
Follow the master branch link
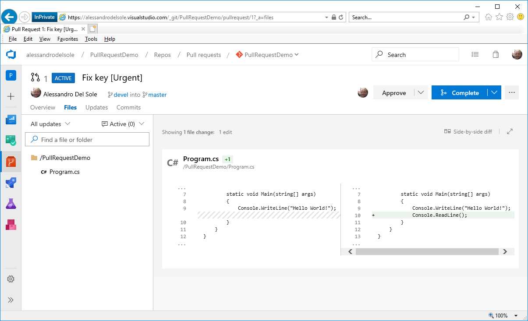click(157, 95)
